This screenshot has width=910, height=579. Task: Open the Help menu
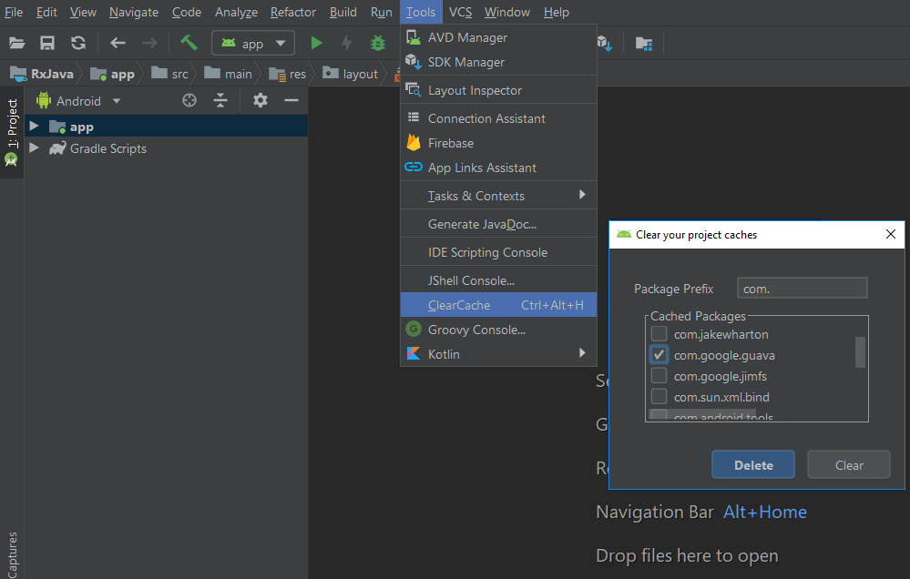[556, 12]
